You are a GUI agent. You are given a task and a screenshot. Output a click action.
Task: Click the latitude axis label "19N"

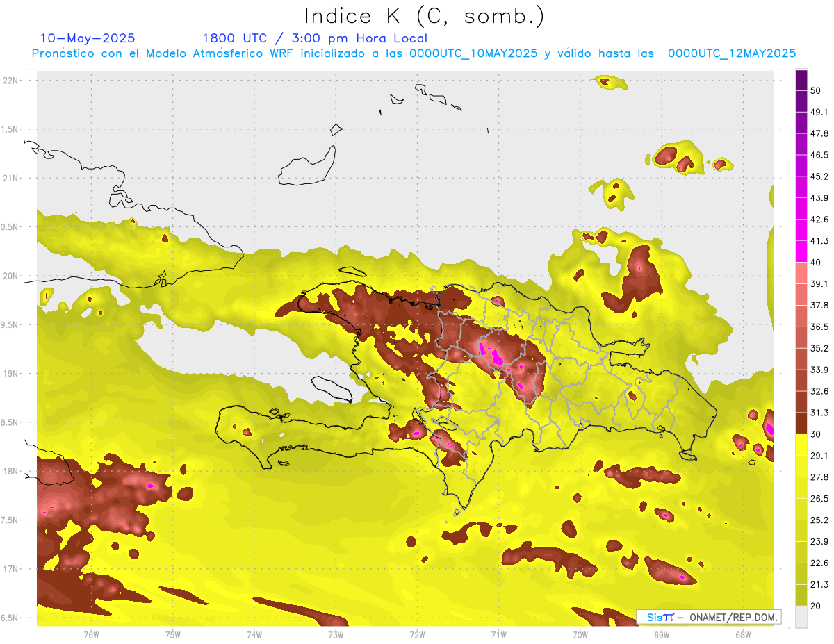[11, 374]
